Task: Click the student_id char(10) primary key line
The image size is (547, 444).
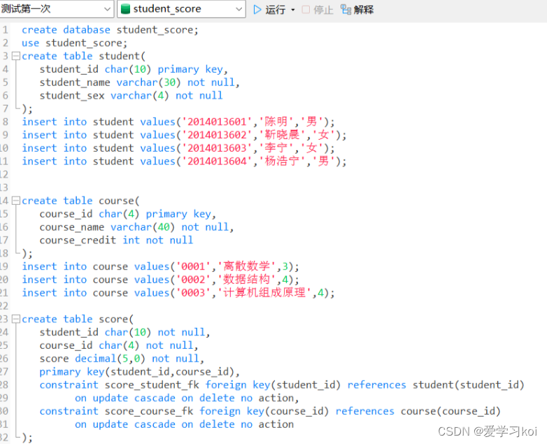Action: [x=134, y=69]
